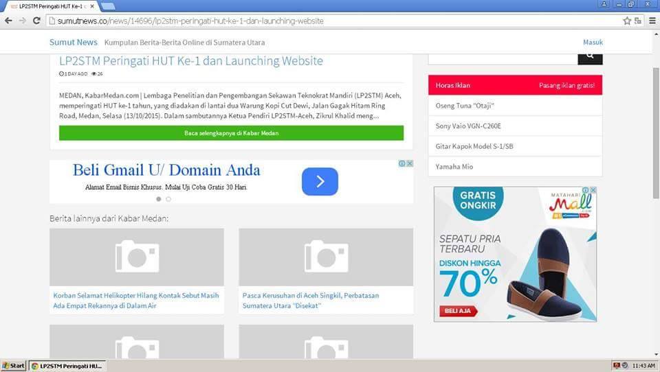The width and height of the screenshot is (660, 372).
Task: Close the MatahariMall shoe advertisement
Action: click(593, 190)
